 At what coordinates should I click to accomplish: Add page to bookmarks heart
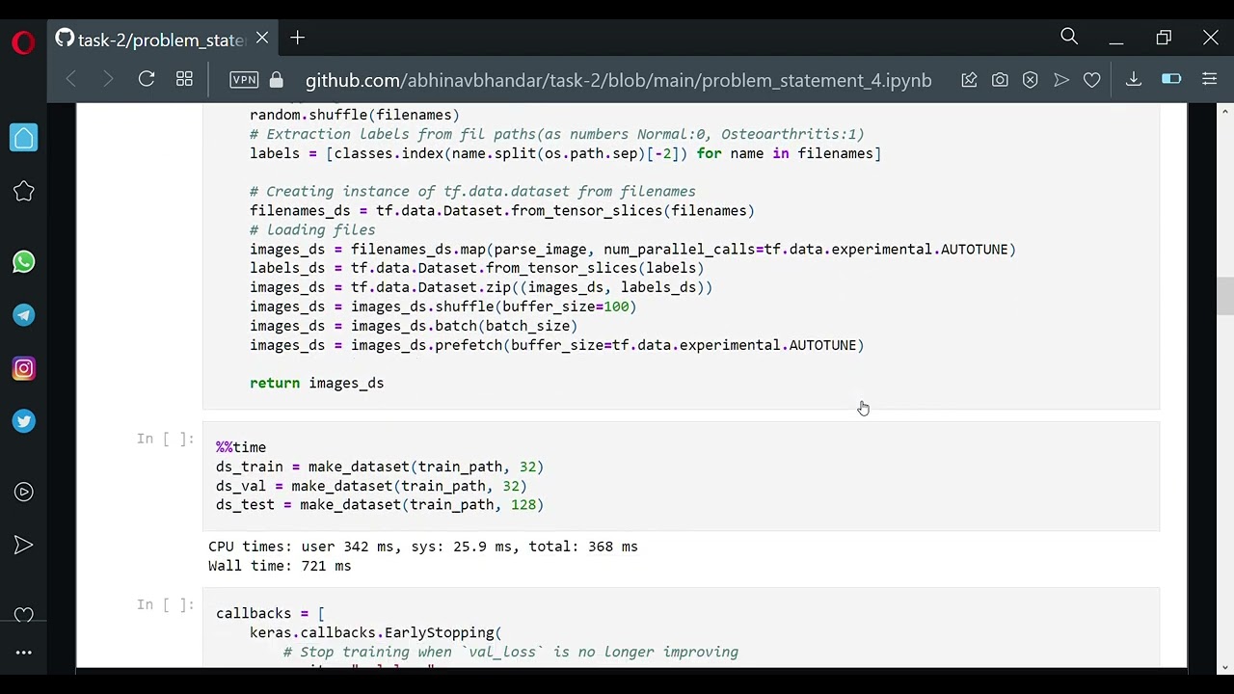coord(1092,80)
